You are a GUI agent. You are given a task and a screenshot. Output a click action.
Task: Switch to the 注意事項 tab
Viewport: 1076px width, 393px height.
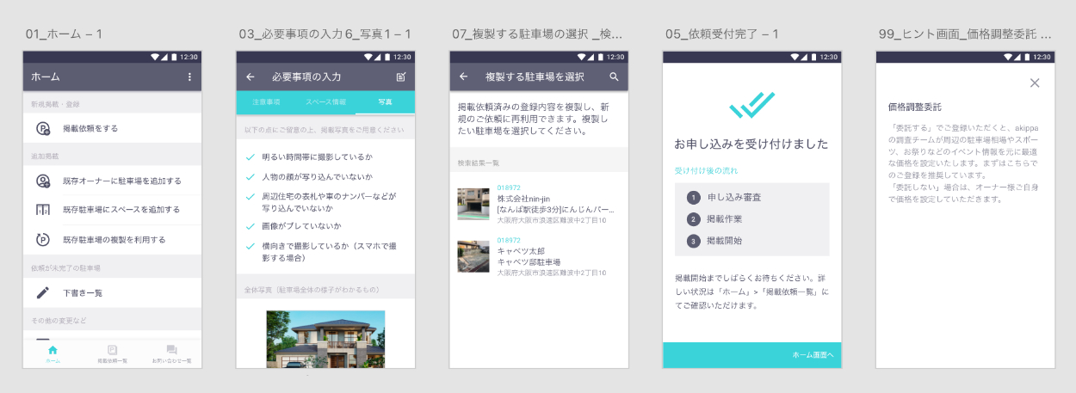click(x=266, y=102)
